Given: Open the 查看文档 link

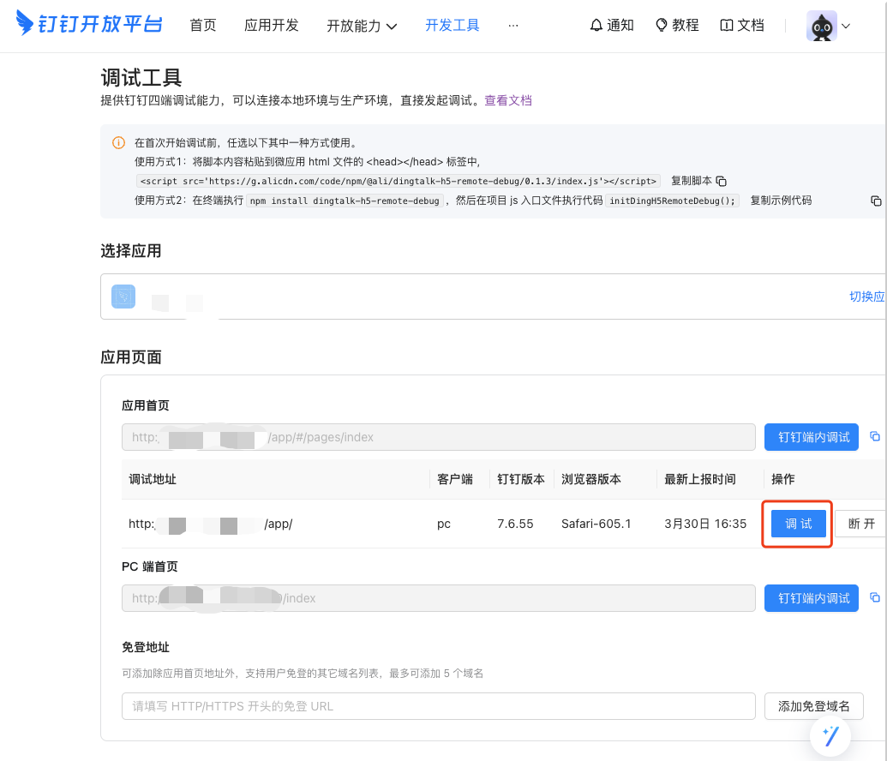Looking at the screenshot, I should tap(508, 101).
